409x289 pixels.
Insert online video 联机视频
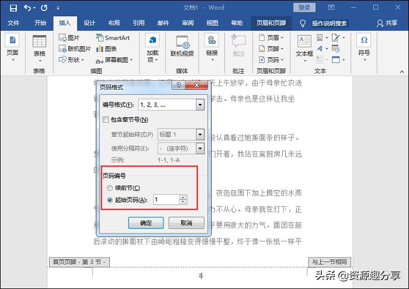tap(182, 46)
